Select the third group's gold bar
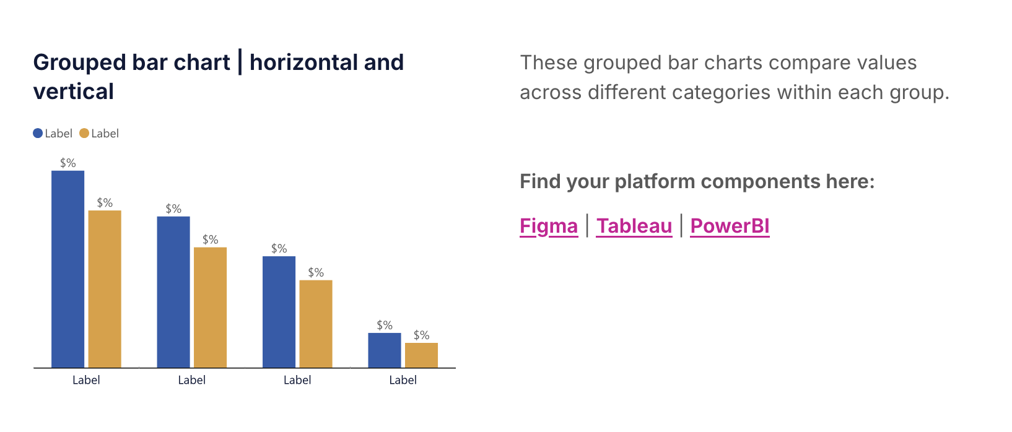 tap(316, 324)
